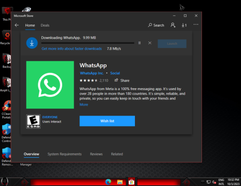Click the WhatsApp app logo image
This screenshot has height=186, width=241.
tap(50, 85)
